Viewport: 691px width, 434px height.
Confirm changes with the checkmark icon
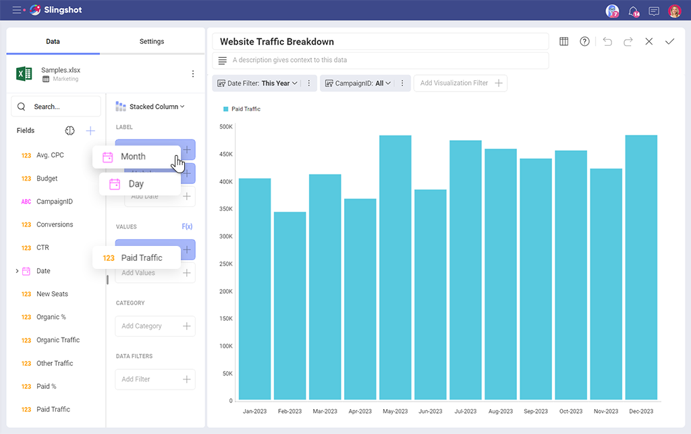pyautogui.click(x=669, y=42)
